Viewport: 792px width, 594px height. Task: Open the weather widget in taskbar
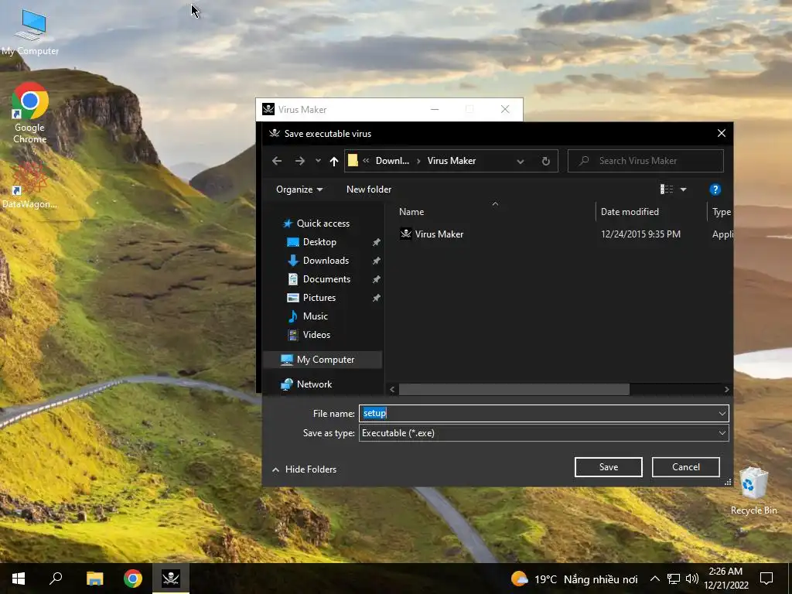[575, 579]
